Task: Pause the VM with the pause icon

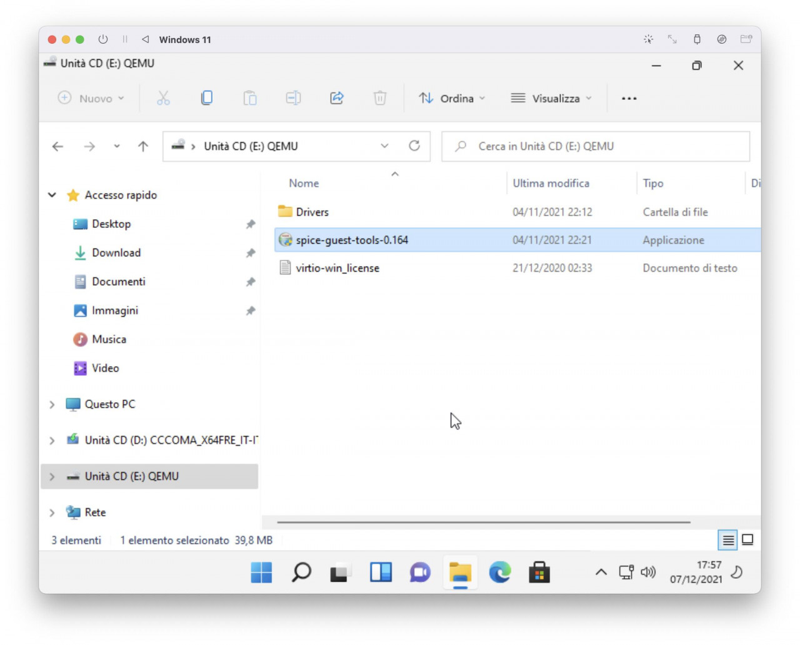Action: pyautogui.click(x=125, y=39)
